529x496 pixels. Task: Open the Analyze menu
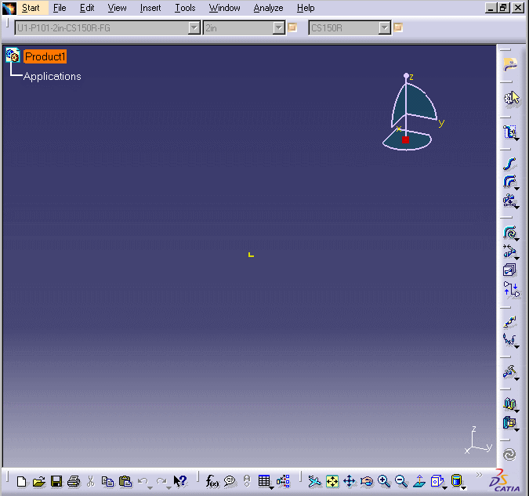pos(268,8)
